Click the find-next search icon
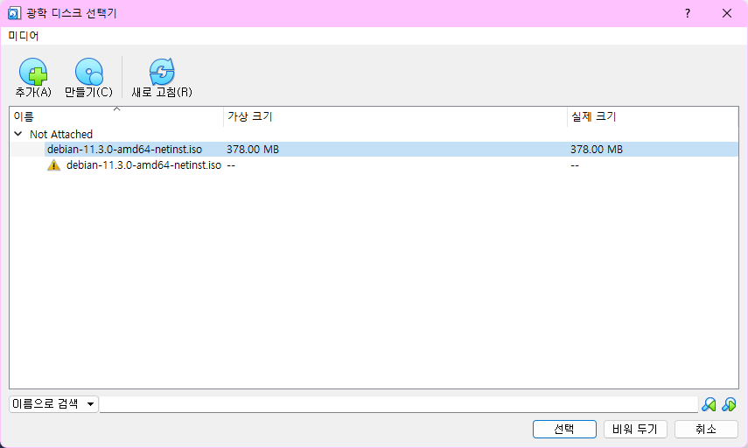 (x=729, y=404)
